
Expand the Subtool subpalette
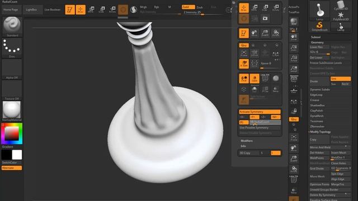(x=315, y=37)
